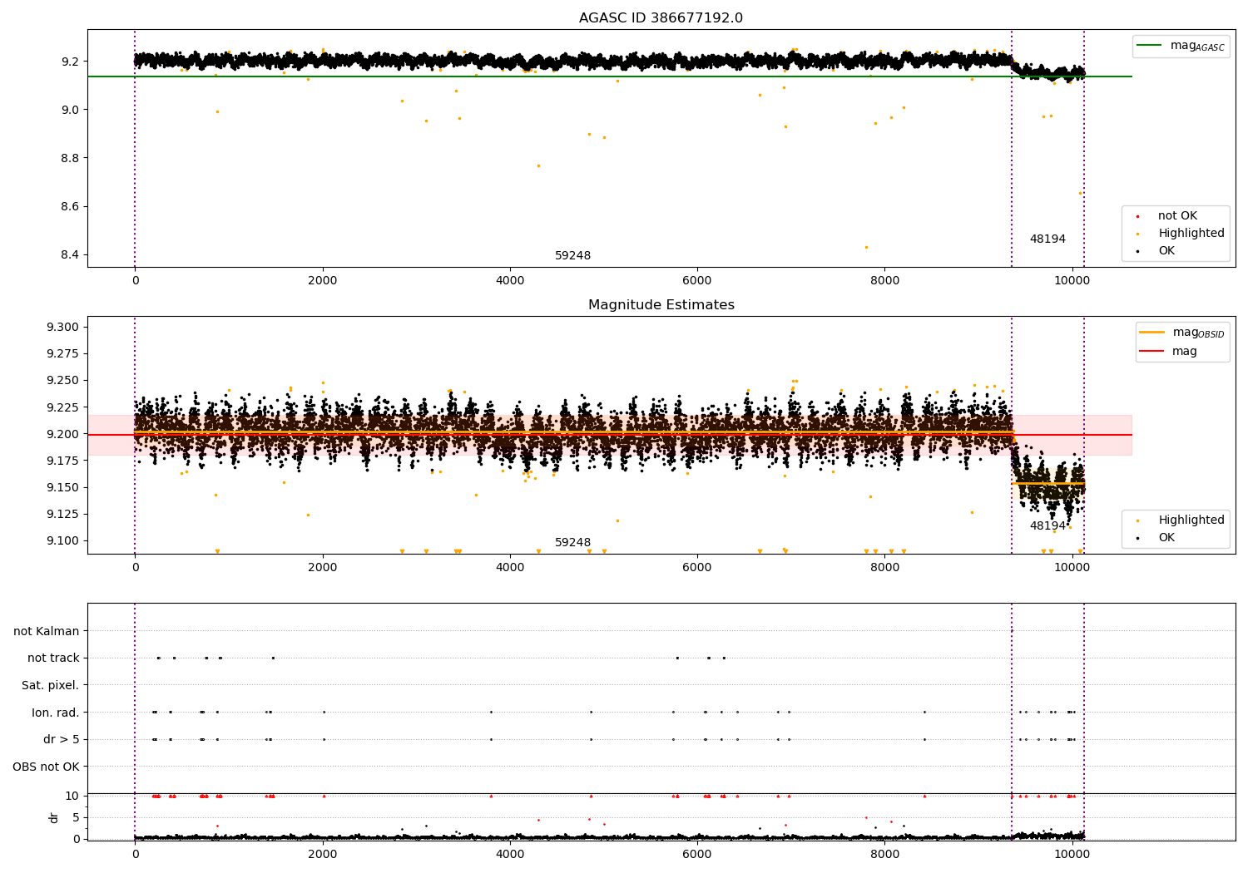Image resolution: width=1248 pixels, height=873 pixels.
Task: Click the 'dr > 5' axis label
Action: pos(62,740)
